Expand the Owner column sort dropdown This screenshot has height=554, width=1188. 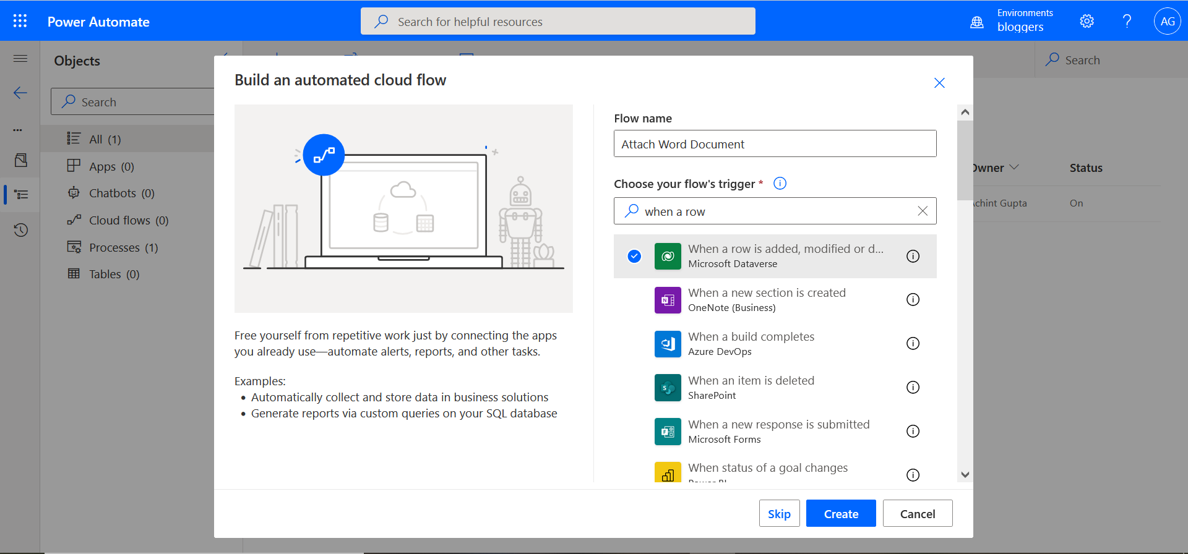1014,167
